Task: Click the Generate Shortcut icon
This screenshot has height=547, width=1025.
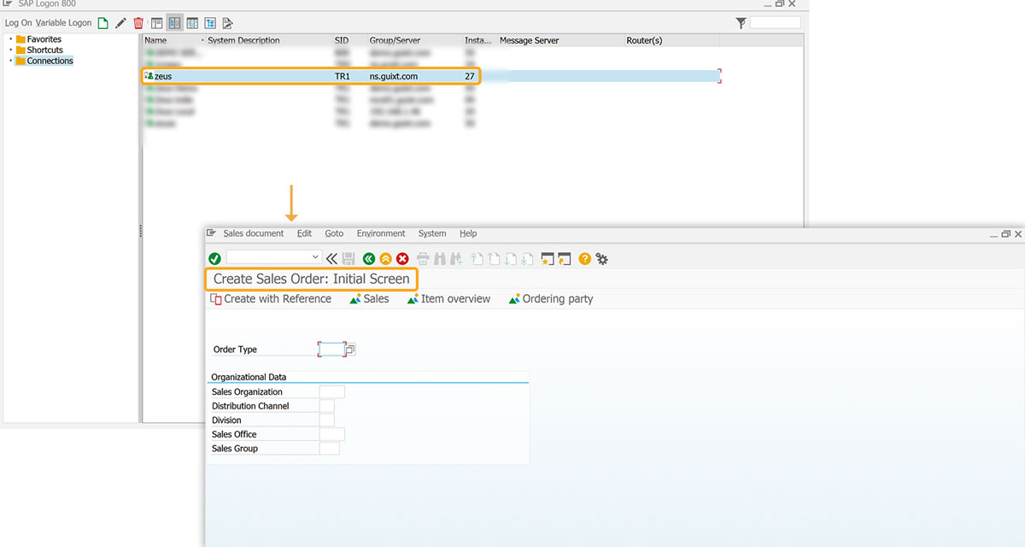Action: [565, 258]
